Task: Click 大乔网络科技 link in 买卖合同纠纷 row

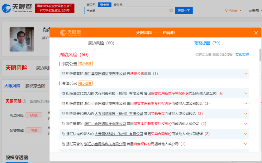Action: coord(119,134)
